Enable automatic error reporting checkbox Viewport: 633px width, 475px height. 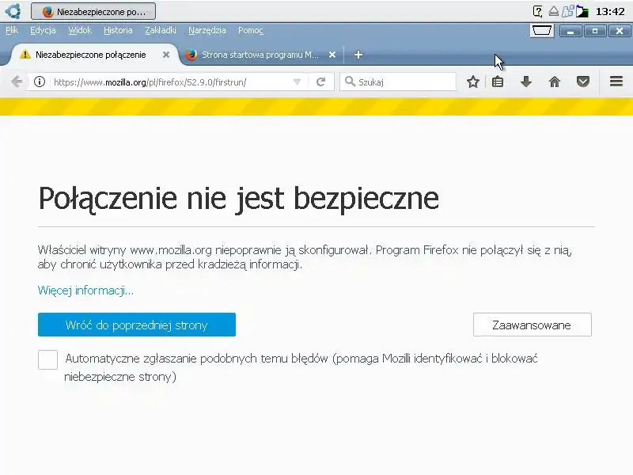pos(47,359)
